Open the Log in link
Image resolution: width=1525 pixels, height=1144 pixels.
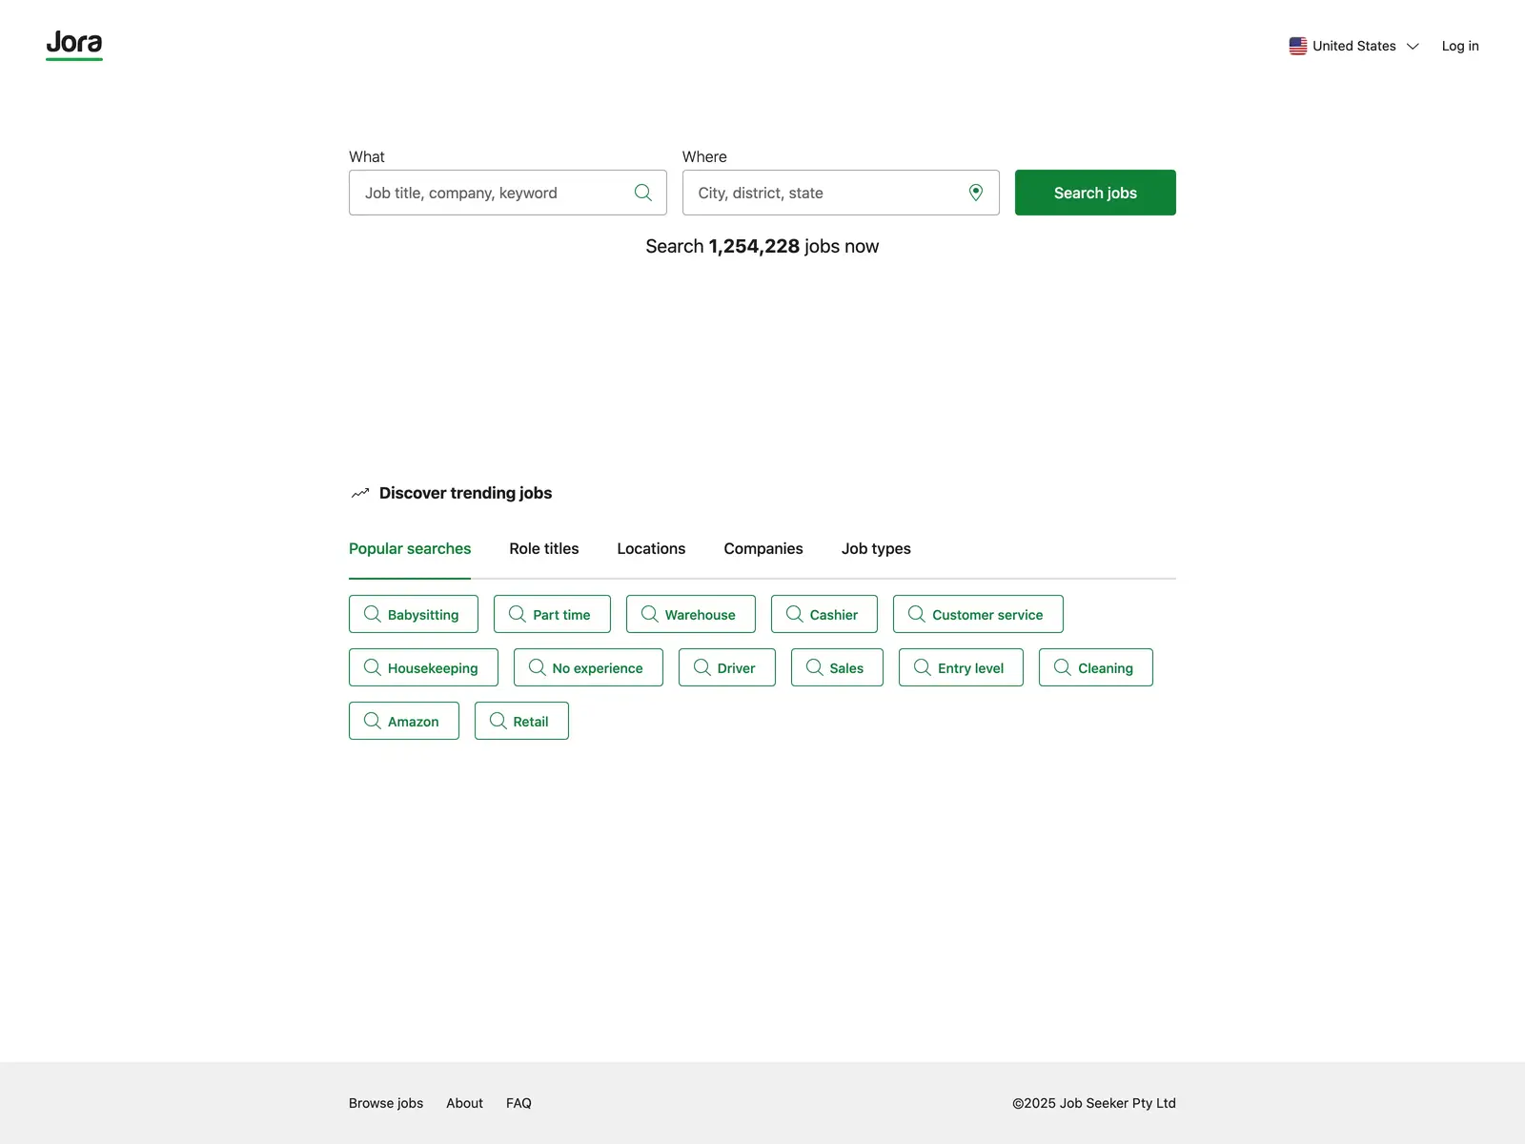pos(1460,46)
